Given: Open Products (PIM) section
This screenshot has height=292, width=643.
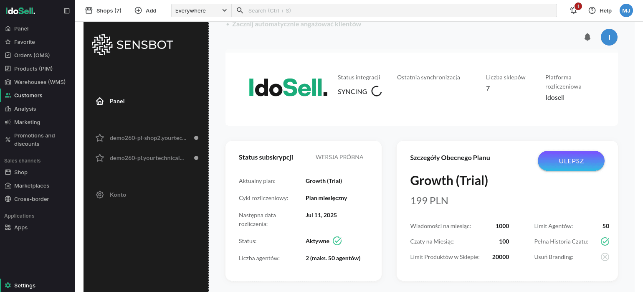Looking at the screenshot, I should 33,69.
